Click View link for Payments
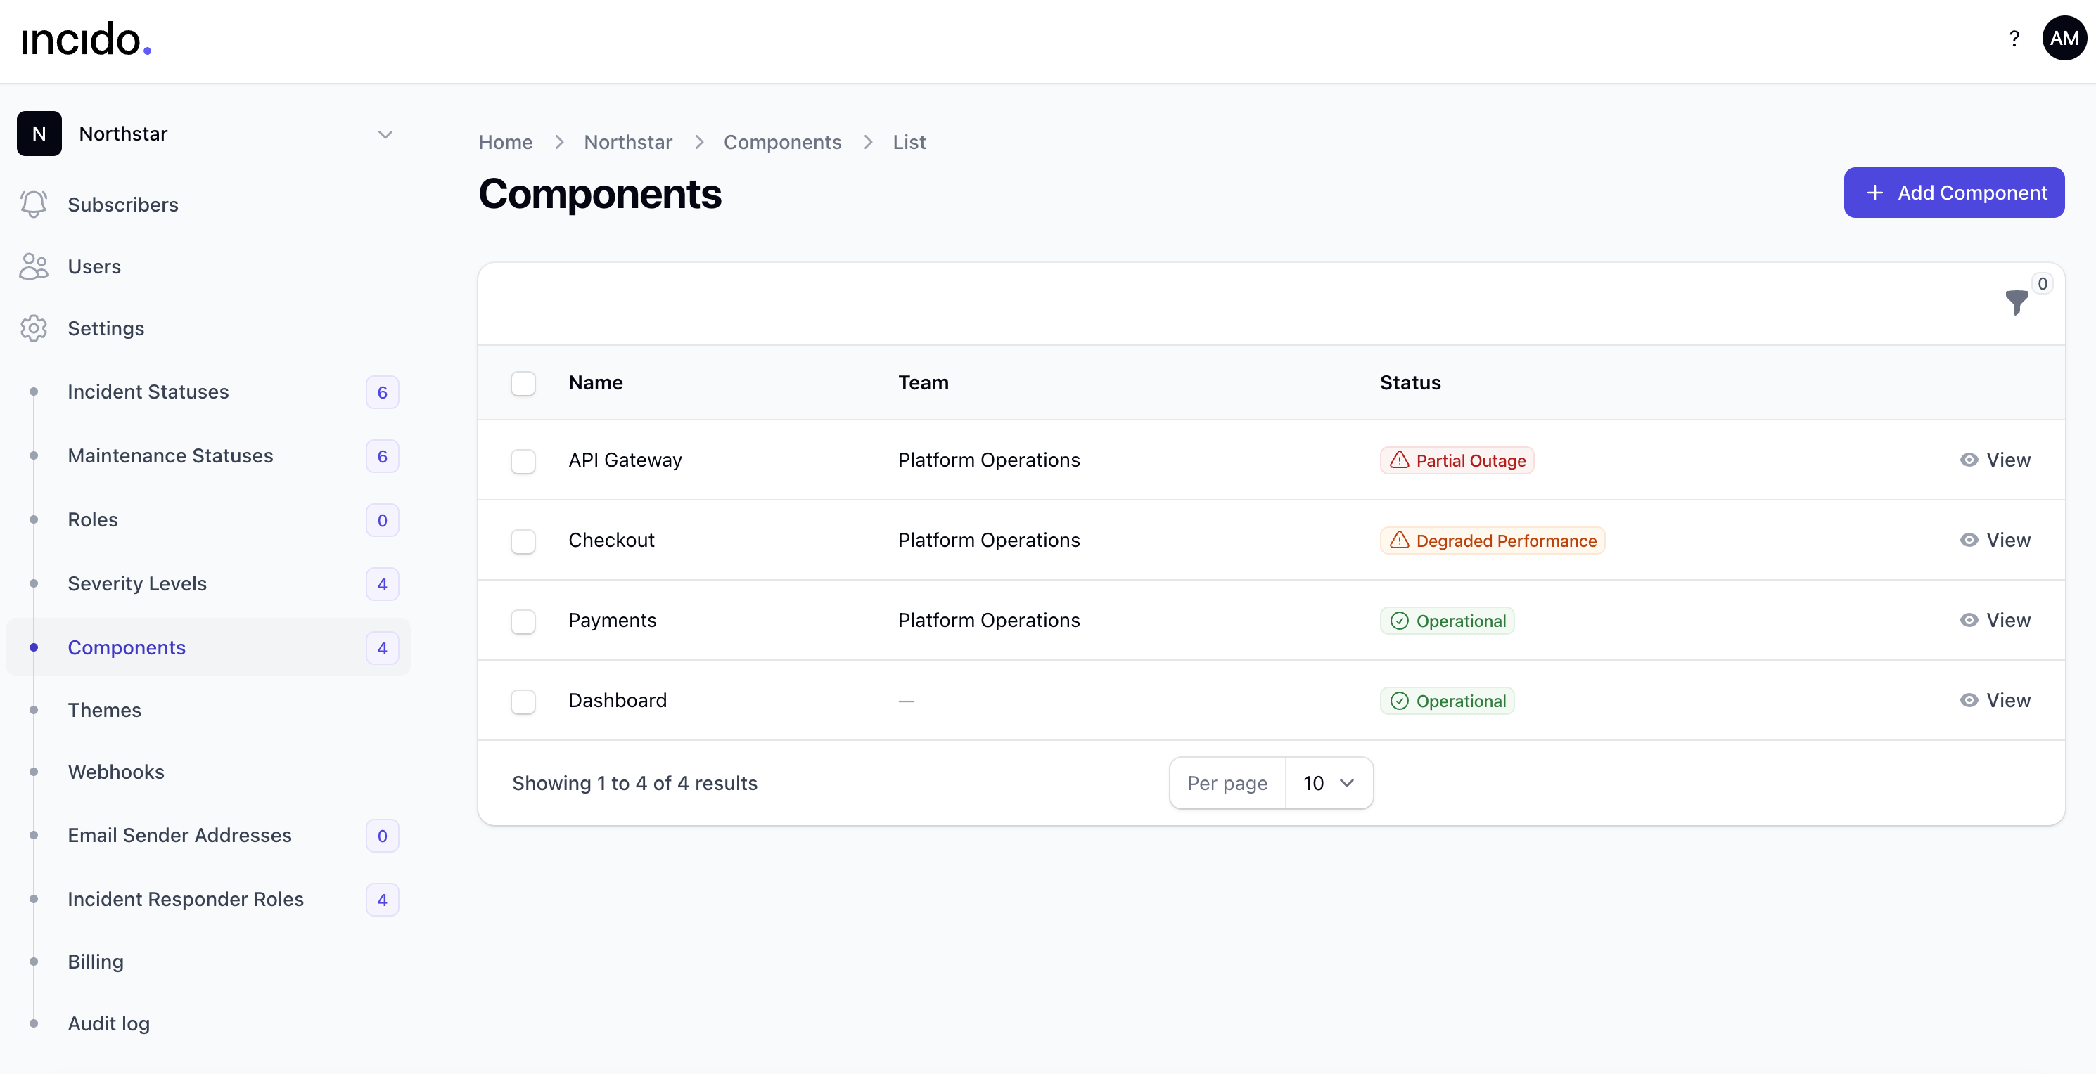The height and width of the screenshot is (1074, 2096). 1995,621
